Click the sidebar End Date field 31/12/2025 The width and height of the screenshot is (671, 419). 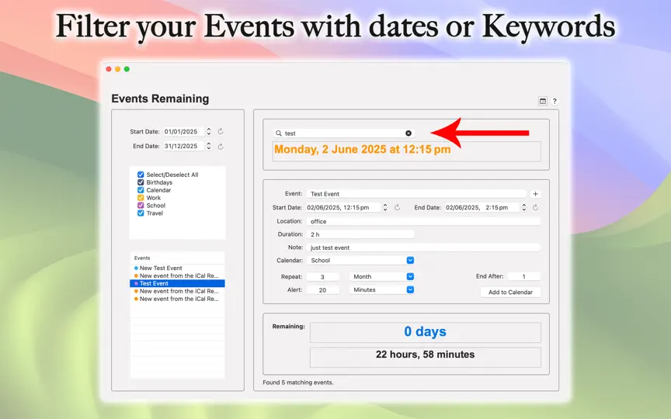point(183,146)
